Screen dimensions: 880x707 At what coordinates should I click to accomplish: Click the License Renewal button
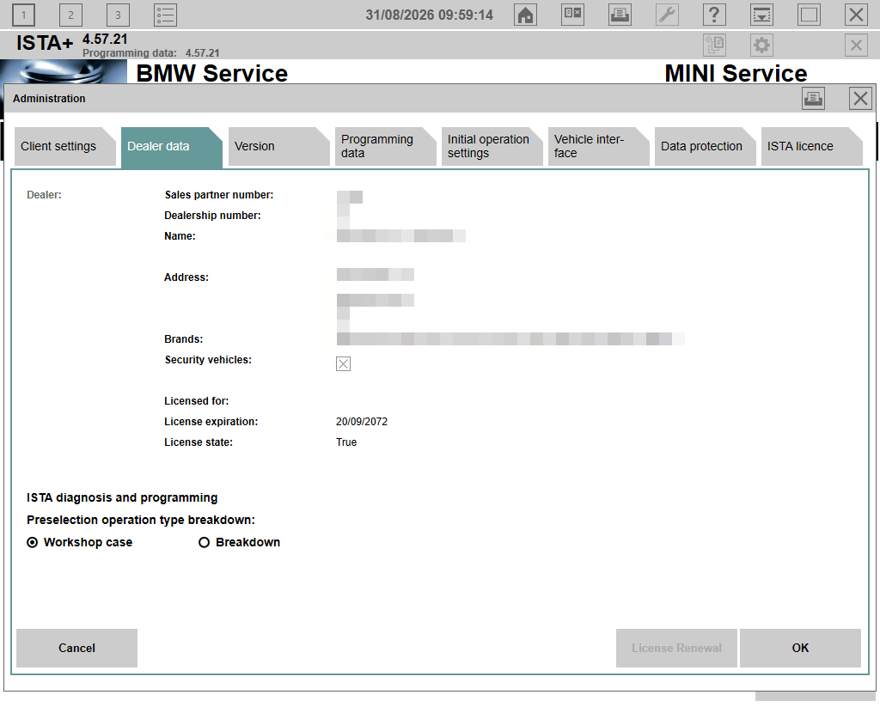click(676, 648)
